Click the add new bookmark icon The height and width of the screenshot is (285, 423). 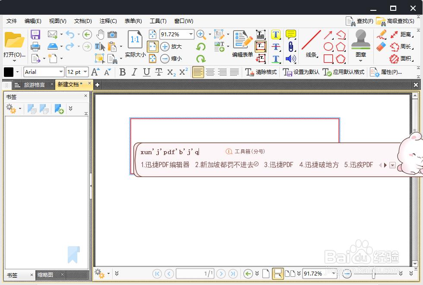pyautogui.click(x=59, y=109)
